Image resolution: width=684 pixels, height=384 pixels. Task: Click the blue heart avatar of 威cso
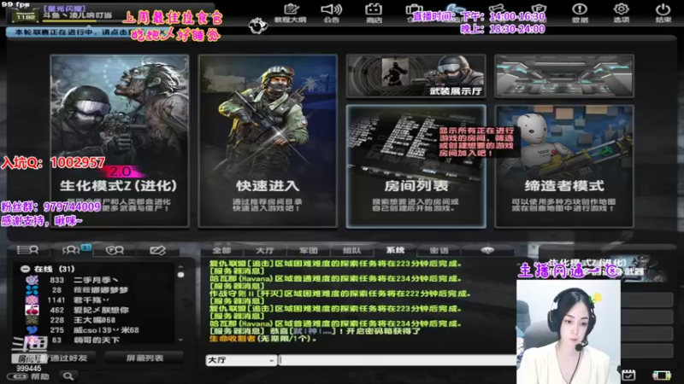click(32, 330)
